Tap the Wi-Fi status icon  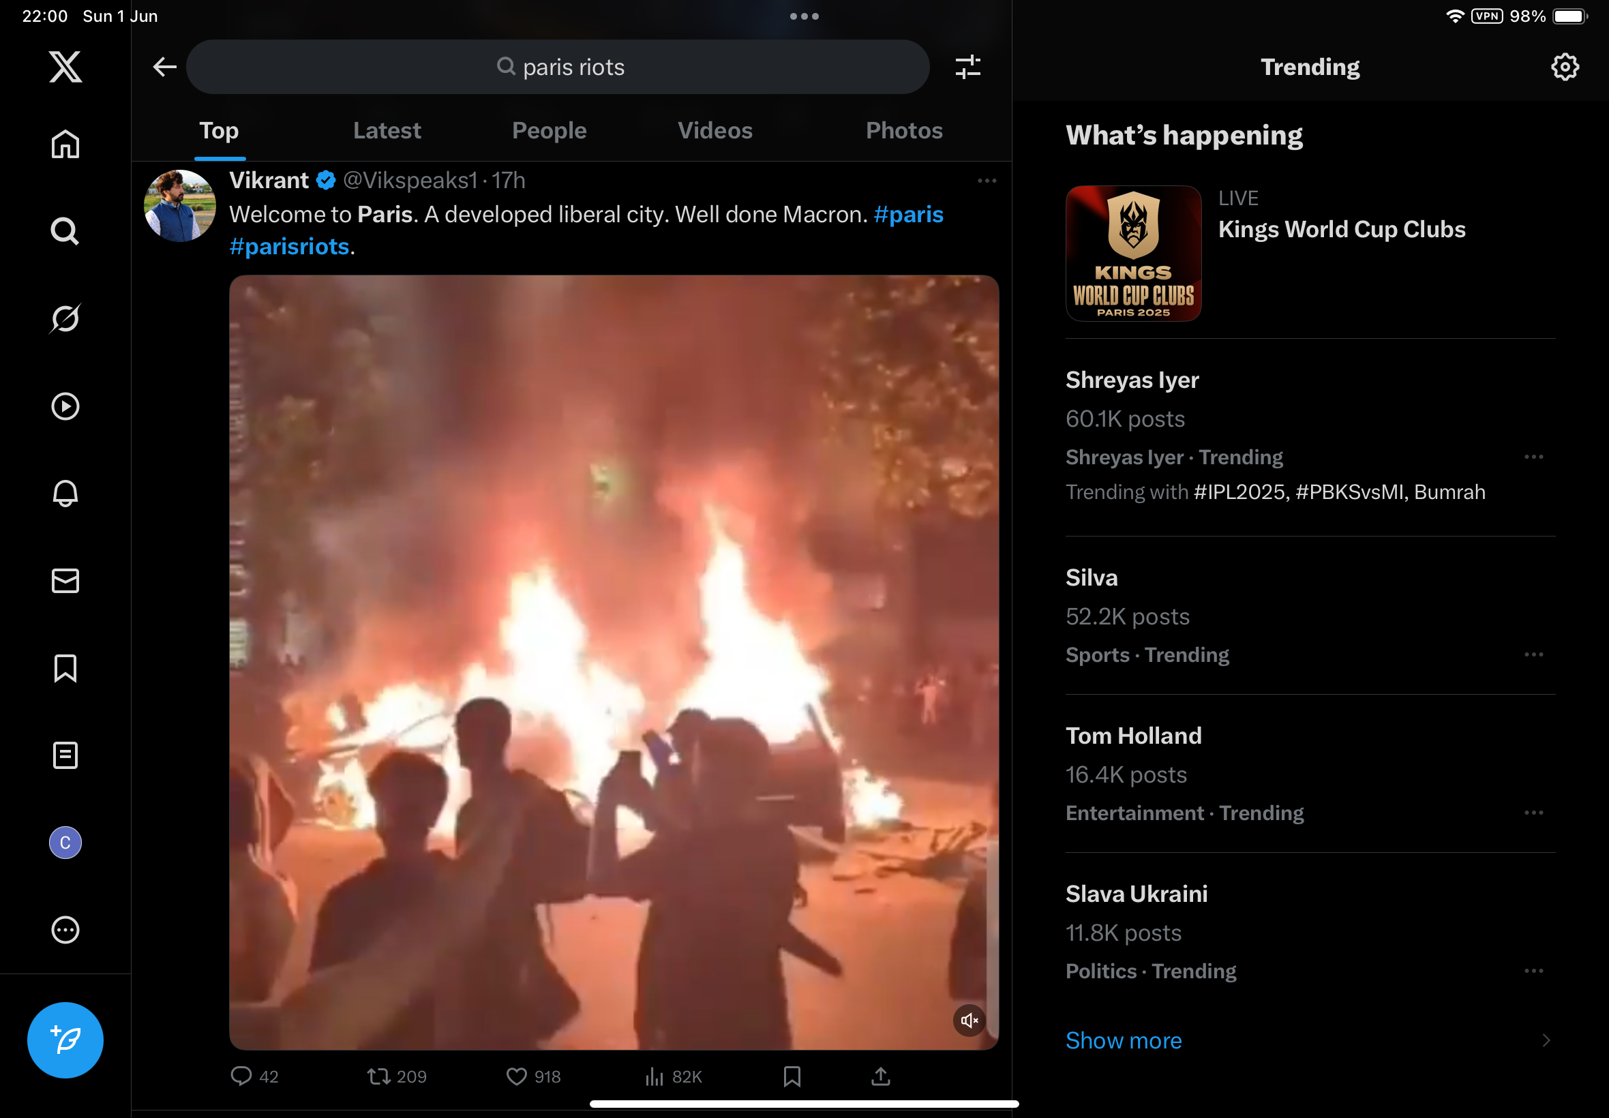(1455, 16)
